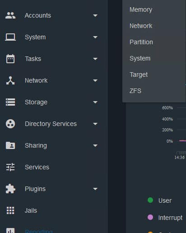
Task: Click the Storage disks icon
Action: (10, 102)
